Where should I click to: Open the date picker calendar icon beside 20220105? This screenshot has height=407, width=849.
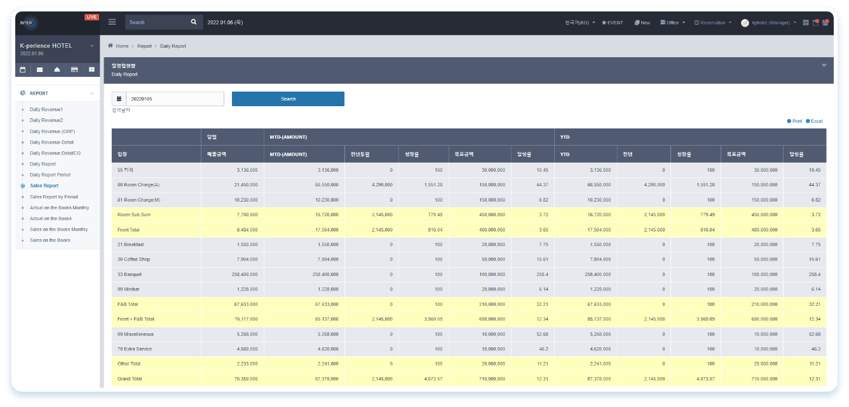pyautogui.click(x=119, y=99)
